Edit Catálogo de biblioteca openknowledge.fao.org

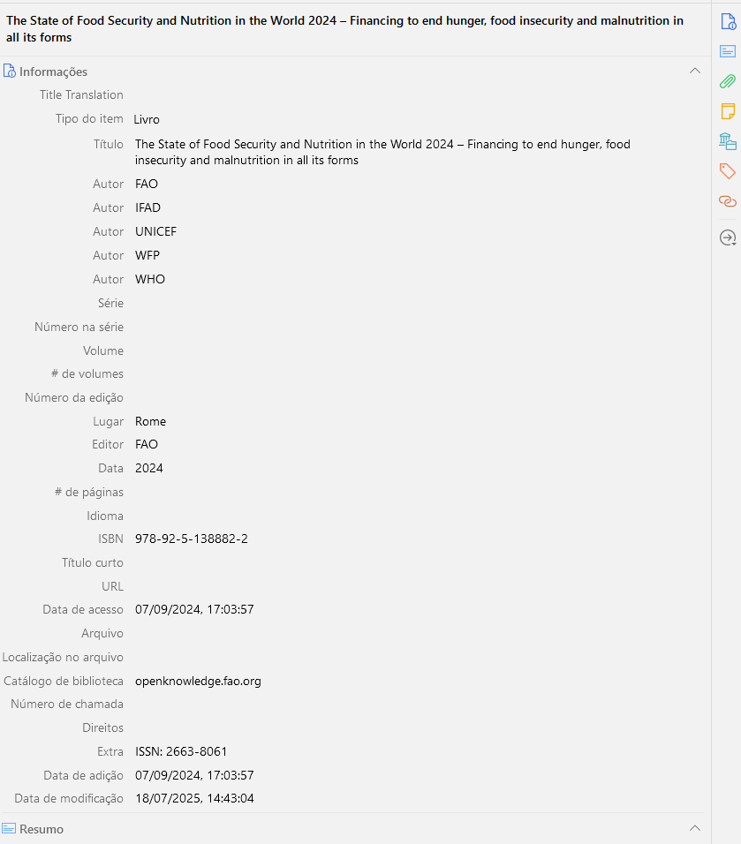[198, 681]
